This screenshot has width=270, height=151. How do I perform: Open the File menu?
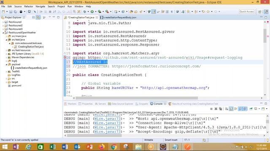click(3, 6)
